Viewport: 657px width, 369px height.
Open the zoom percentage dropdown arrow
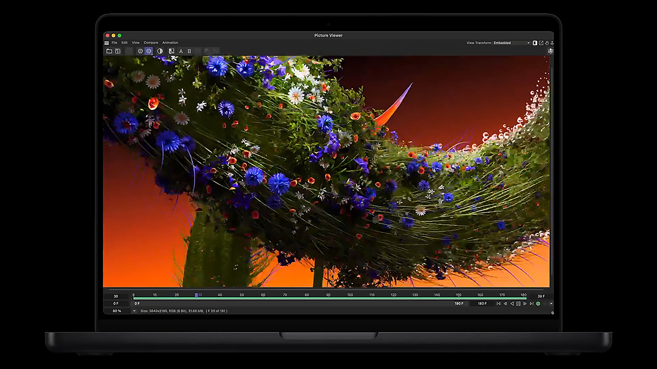[134, 311]
